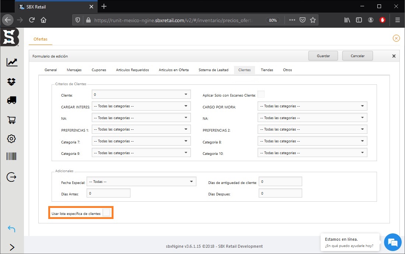This screenshot has width=405, height=254.
Task: Switch to the Cupones tab
Action: click(99, 70)
